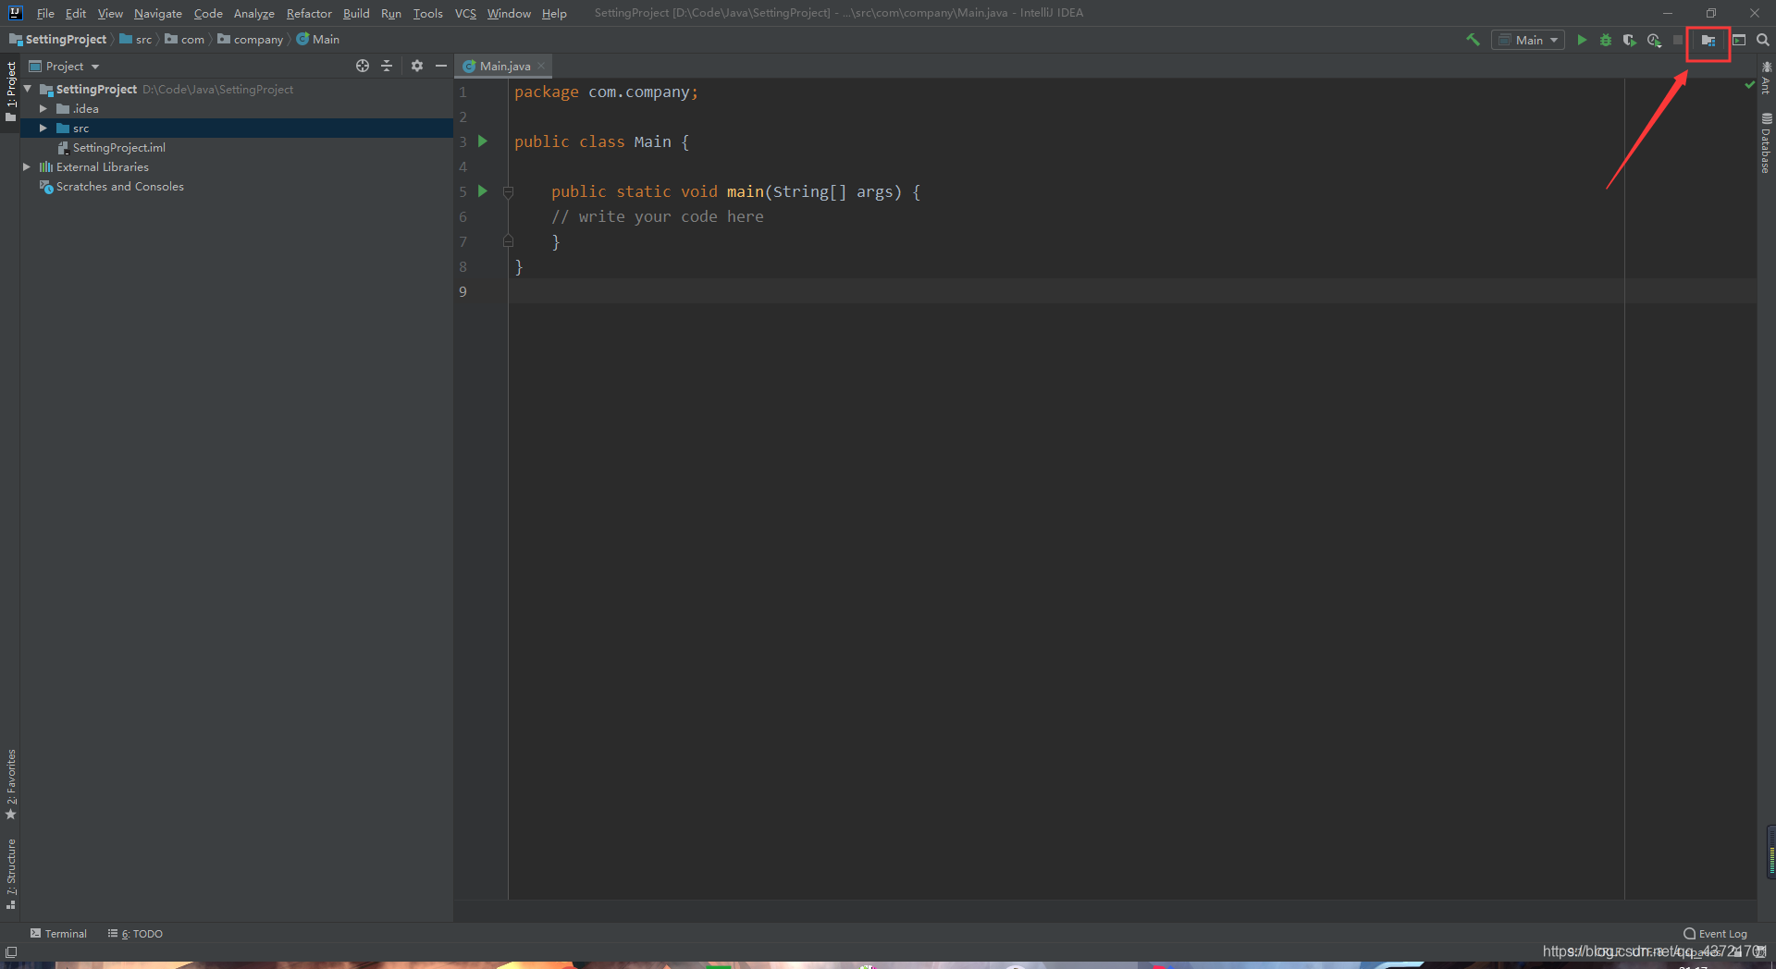
Task: Build the project with the hammer icon
Action: 1473,40
